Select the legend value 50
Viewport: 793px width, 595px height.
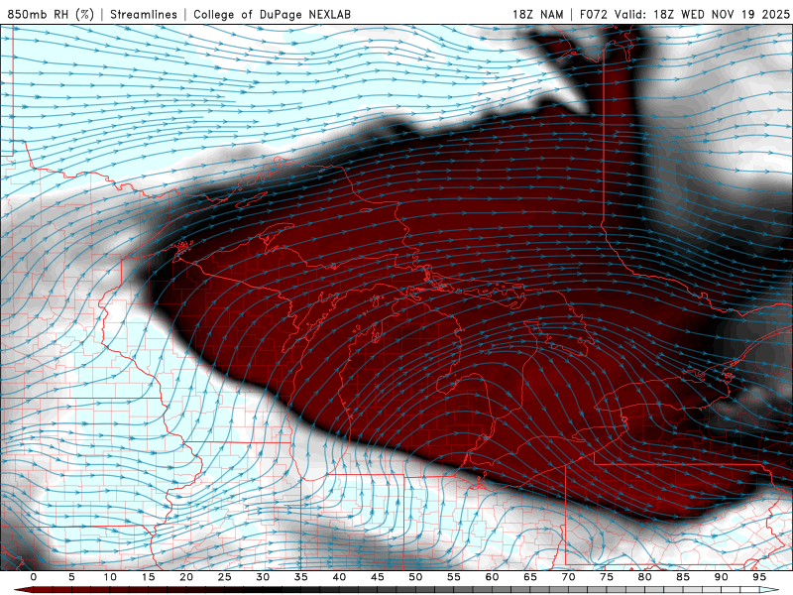[x=415, y=577]
